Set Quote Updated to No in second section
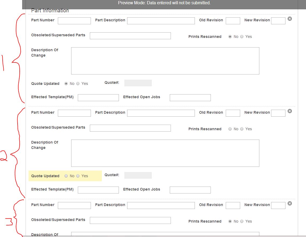 click(x=66, y=176)
